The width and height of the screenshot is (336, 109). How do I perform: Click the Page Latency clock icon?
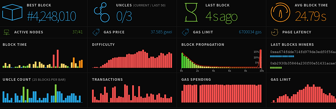(274, 32)
